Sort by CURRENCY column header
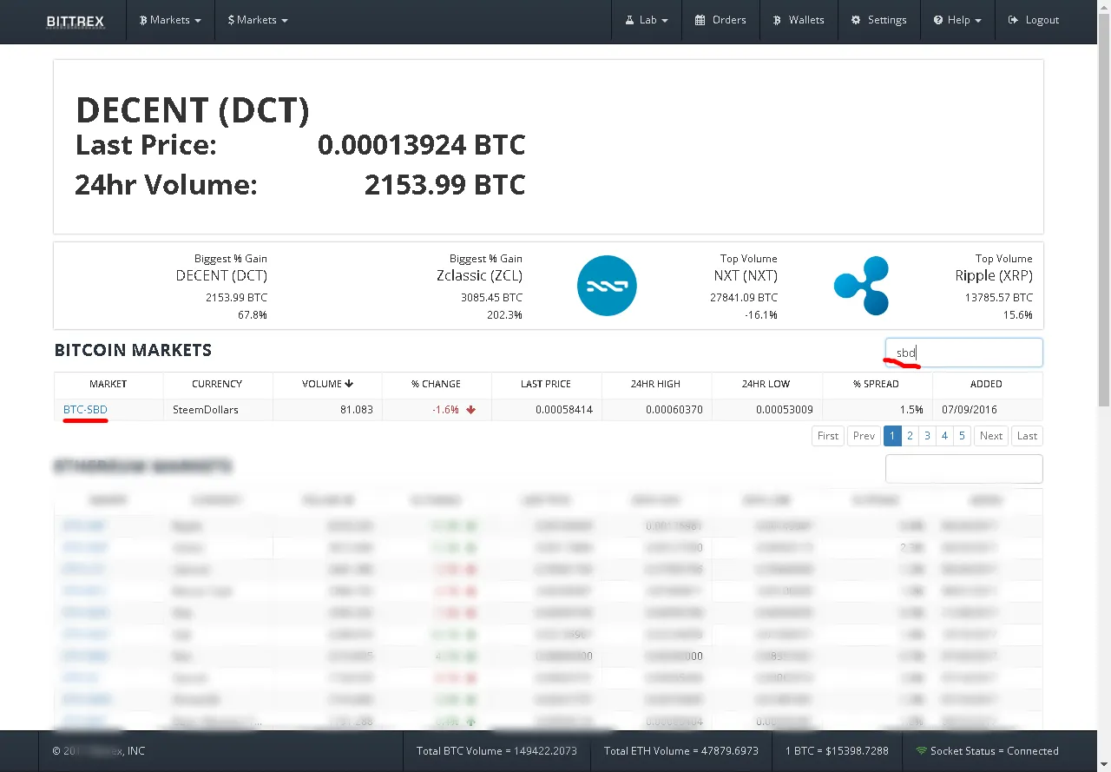The image size is (1111, 772). pyautogui.click(x=217, y=384)
